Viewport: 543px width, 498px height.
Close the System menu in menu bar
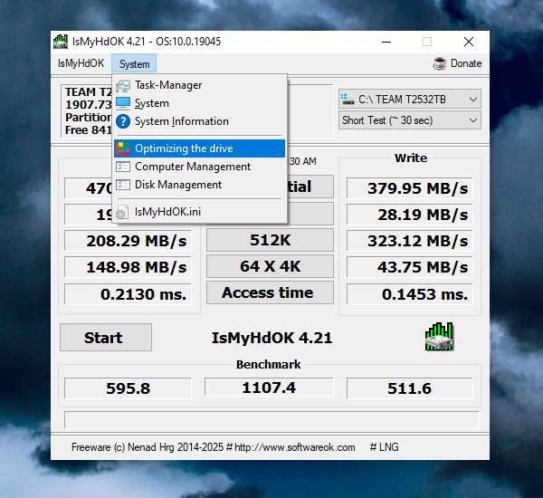point(134,63)
